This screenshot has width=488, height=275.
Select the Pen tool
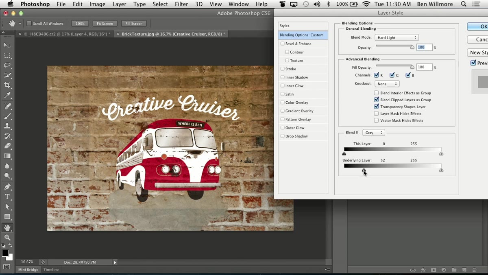(x=7, y=187)
